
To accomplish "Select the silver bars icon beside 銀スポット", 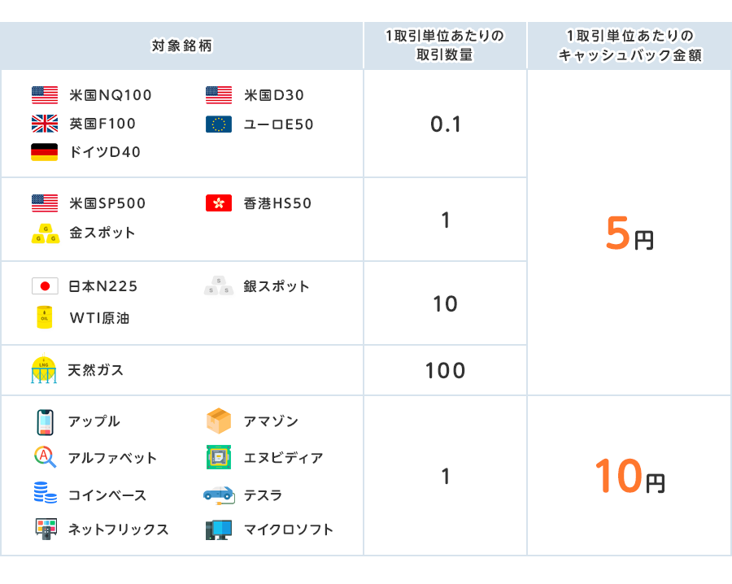I will tap(217, 286).
